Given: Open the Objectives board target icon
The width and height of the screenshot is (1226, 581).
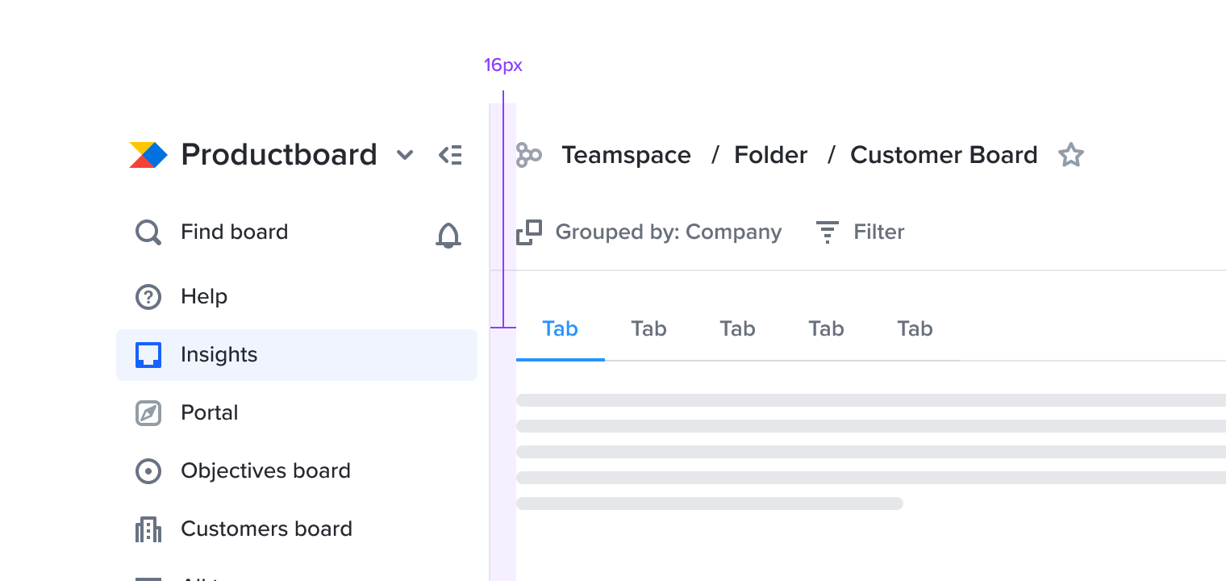Looking at the screenshot, I should (x=148, y=471).
